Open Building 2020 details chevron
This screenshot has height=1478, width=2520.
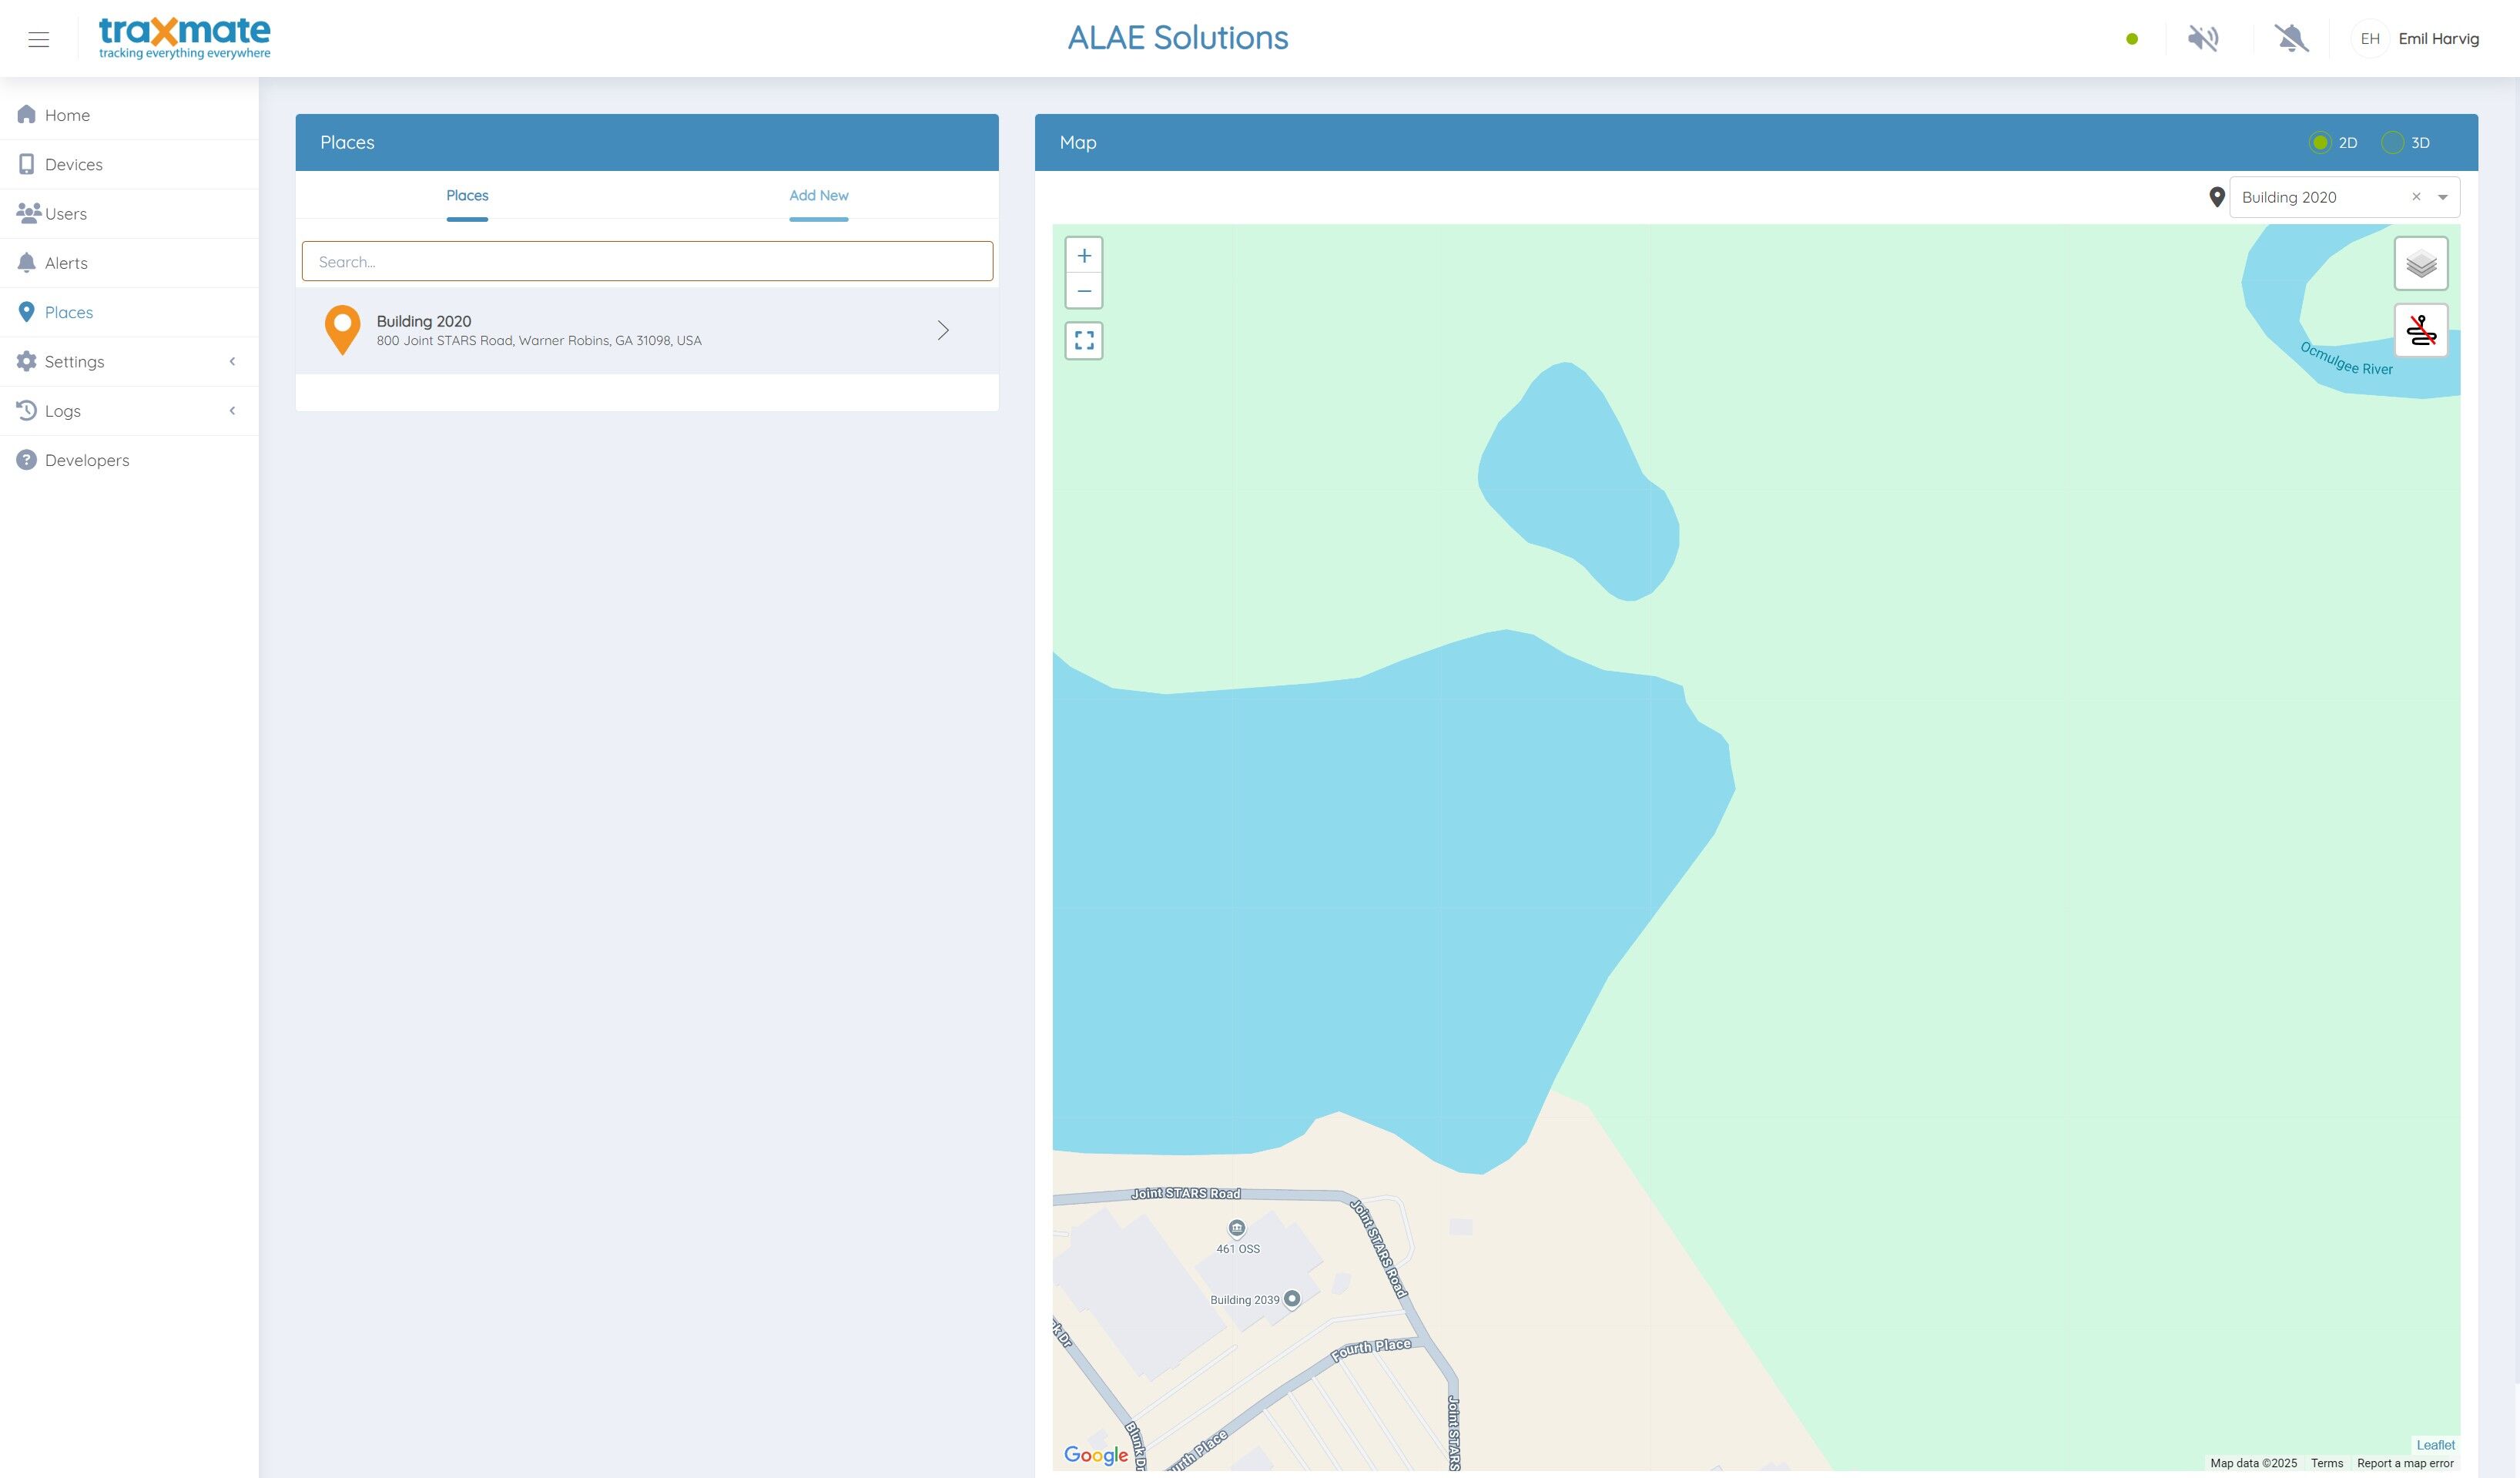tap(943, 330)
